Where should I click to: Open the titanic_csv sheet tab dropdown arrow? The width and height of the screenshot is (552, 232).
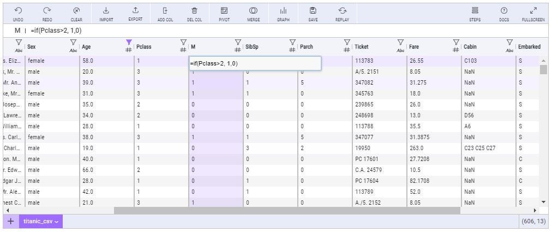tap(56, 222)
